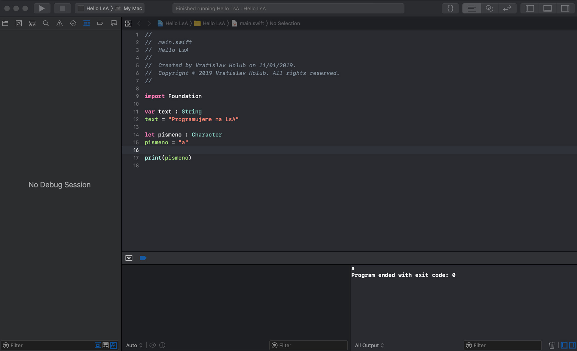
Task: Click the console output Filter field
Action: (505, 345)
